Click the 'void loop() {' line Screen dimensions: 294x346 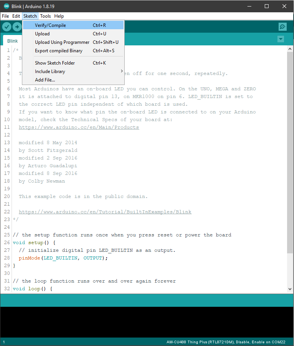(32, 289)
